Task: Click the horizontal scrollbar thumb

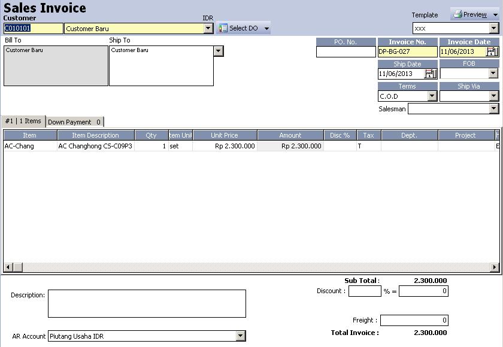Action: click(x=18, y=267)
